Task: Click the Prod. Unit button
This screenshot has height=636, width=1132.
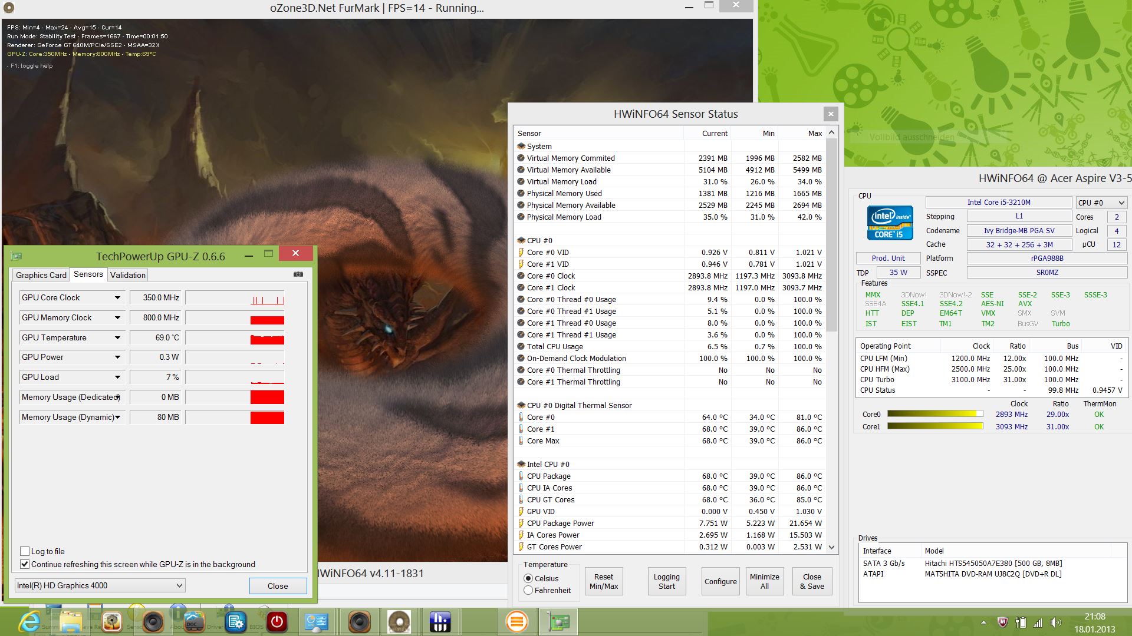Action: point(888,258)
